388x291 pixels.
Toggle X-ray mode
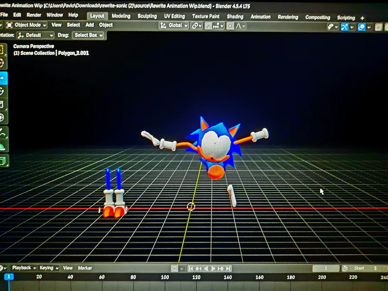click(378, 27)
